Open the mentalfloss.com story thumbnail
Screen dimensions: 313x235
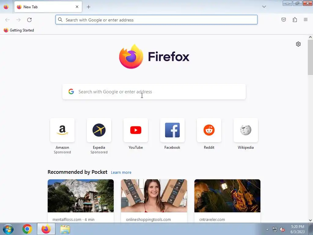tap(81, 196)
